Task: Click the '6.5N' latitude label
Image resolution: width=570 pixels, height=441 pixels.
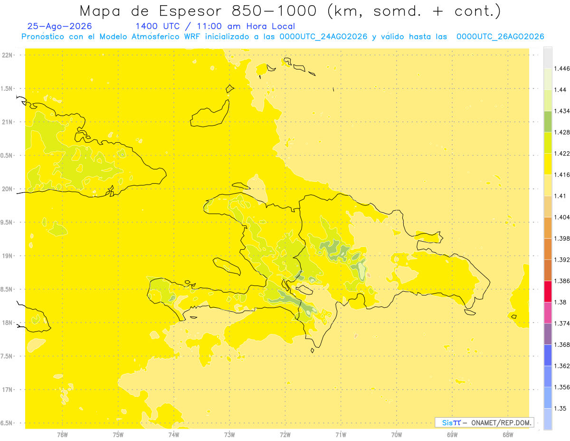Action: (7, 423)
